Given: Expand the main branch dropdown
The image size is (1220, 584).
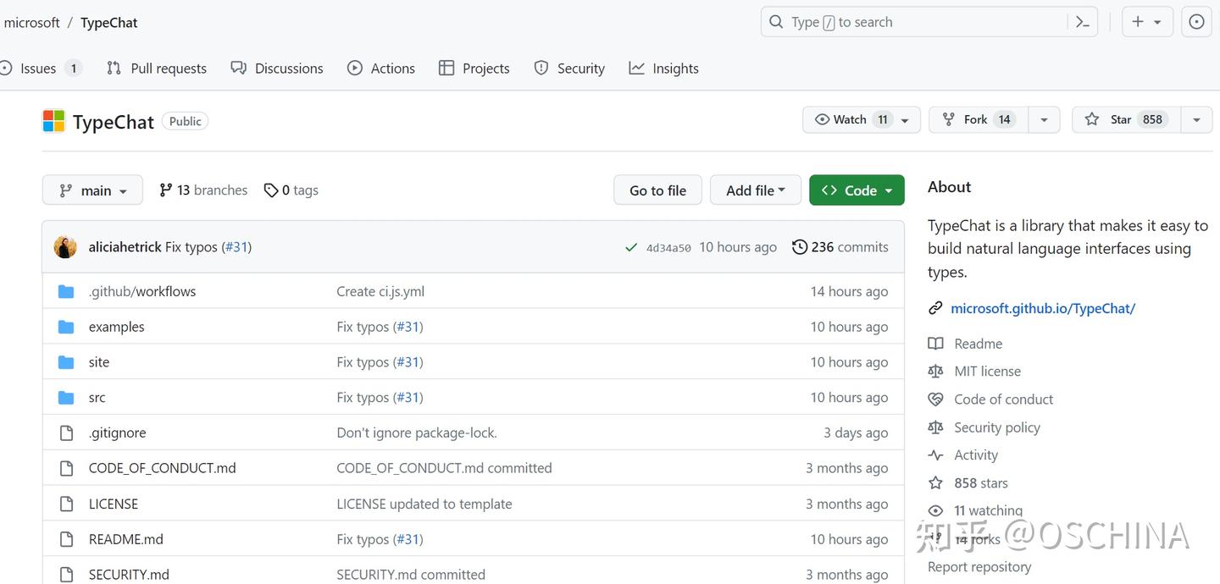Looking at the screenshot, I should (x=92, y=190).
